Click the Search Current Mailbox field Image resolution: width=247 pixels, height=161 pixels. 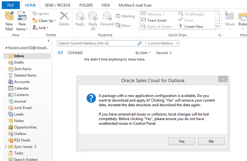(97, 43)
